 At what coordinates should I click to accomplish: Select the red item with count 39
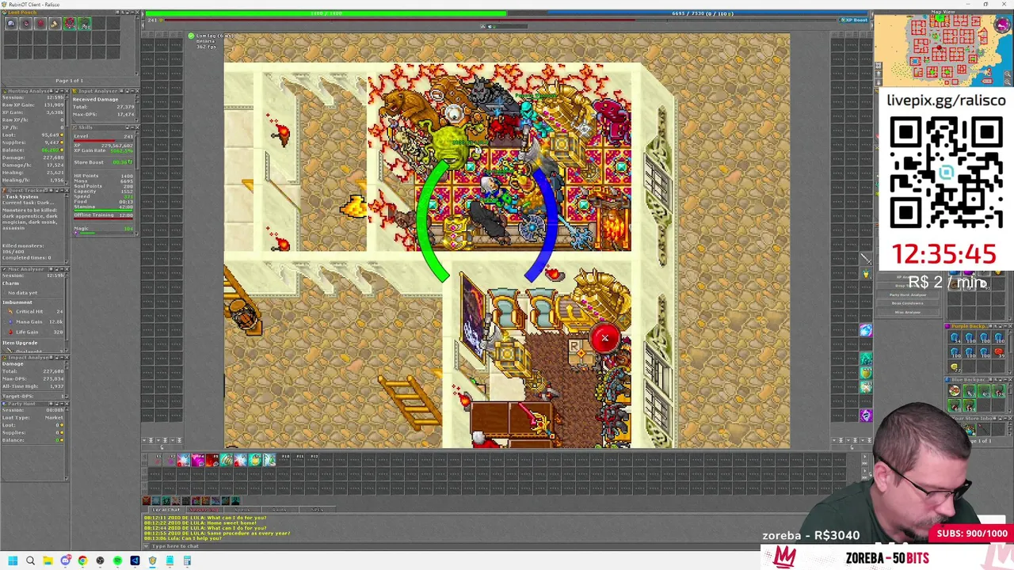pos(999,351)
